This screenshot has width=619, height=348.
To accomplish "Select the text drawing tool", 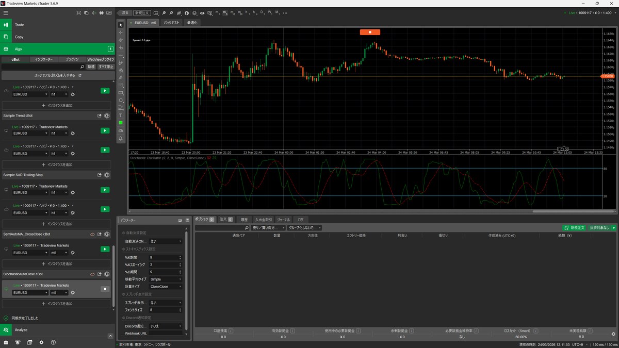I will coord(121,115).
